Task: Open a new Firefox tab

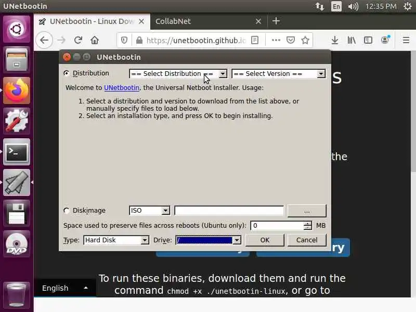Action: (276, 21)
